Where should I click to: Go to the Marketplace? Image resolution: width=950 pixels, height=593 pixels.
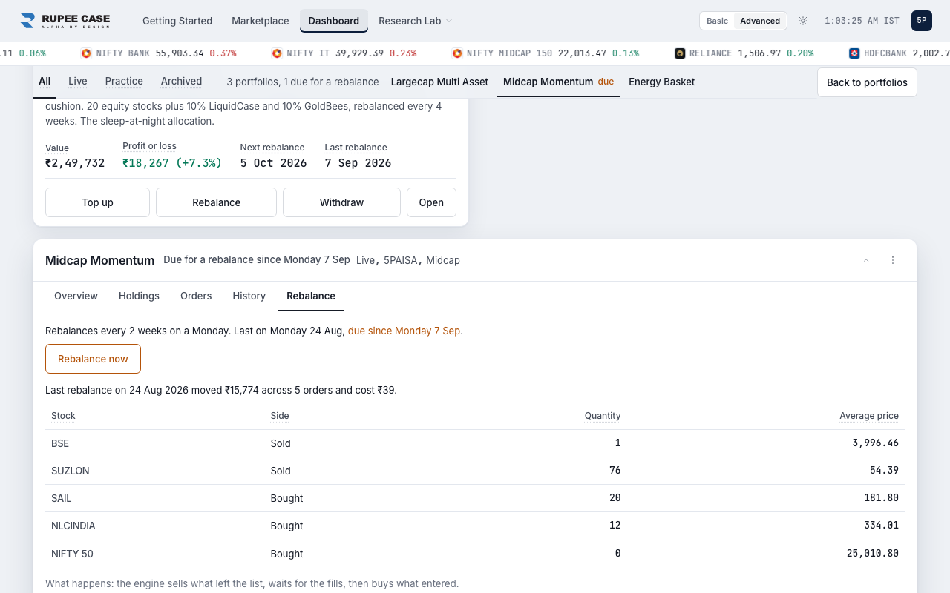click(x=261, y=21)
